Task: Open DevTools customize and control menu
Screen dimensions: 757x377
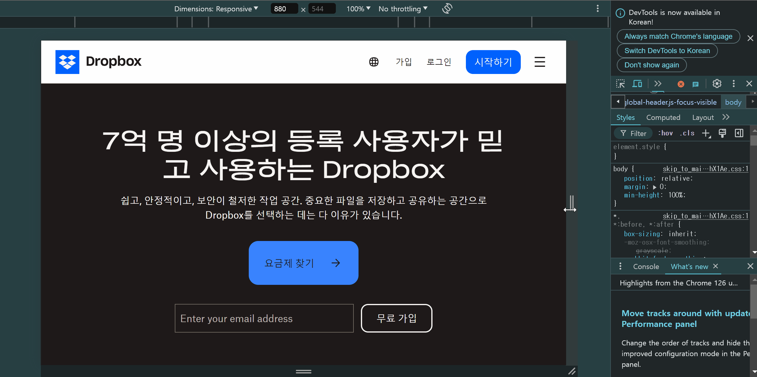Action: [x=734, y=84]
